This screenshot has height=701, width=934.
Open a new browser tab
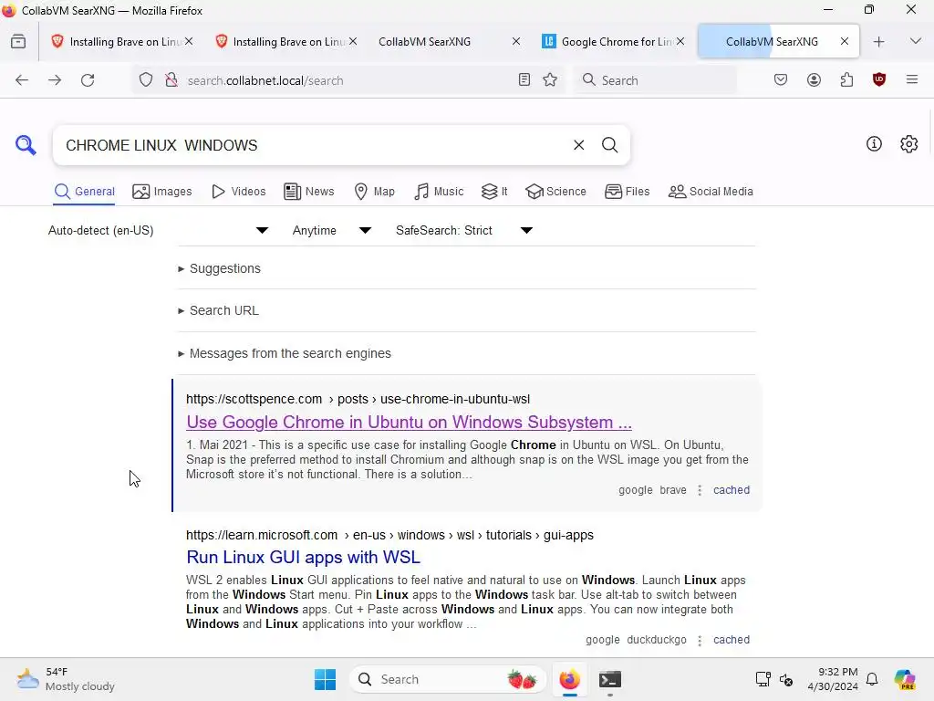click(878, 42)
